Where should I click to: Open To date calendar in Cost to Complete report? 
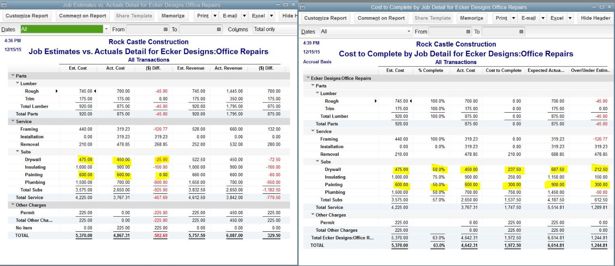click(521, 32)
